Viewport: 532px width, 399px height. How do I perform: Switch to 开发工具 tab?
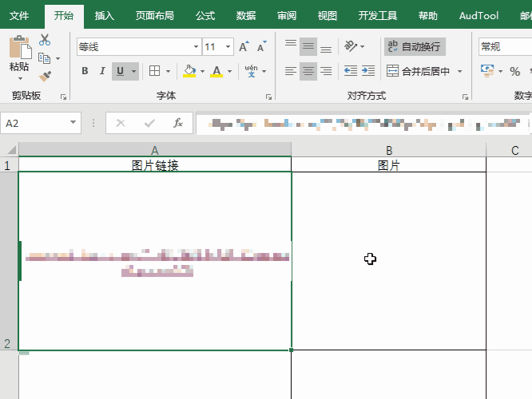pos(378,16)
